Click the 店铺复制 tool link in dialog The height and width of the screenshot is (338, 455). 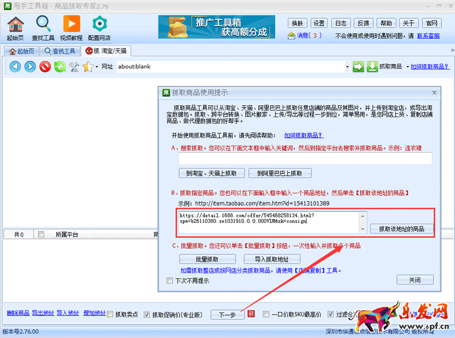click(310, 270)
